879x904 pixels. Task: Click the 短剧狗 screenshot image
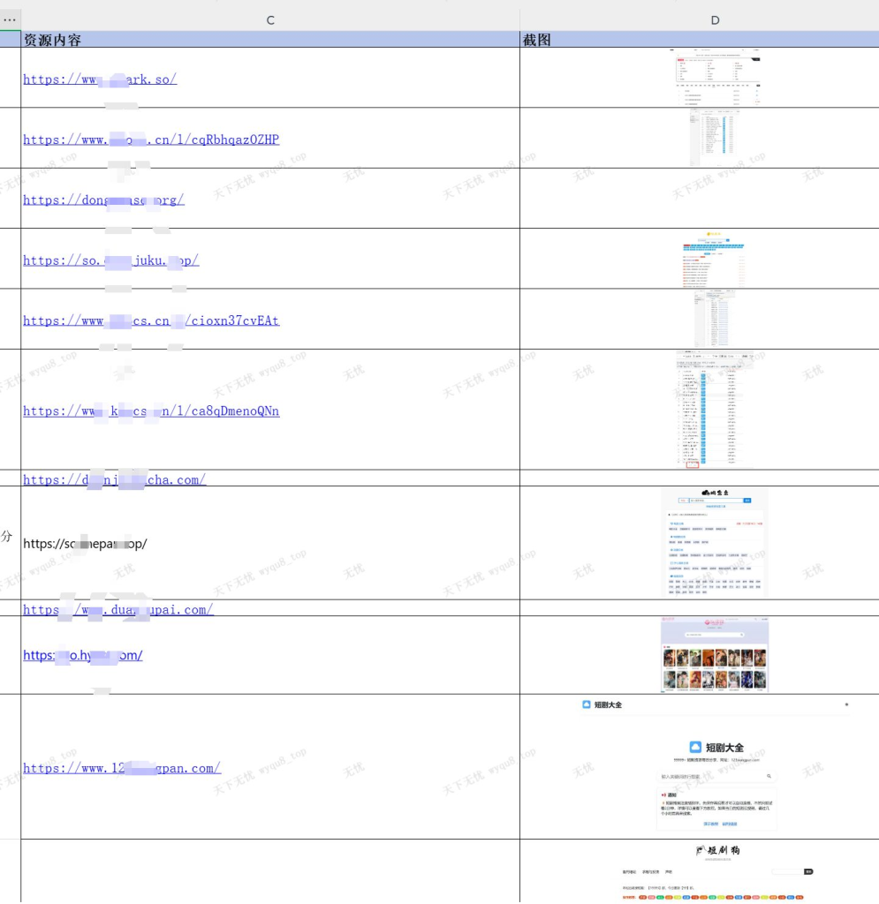(715, 871)
